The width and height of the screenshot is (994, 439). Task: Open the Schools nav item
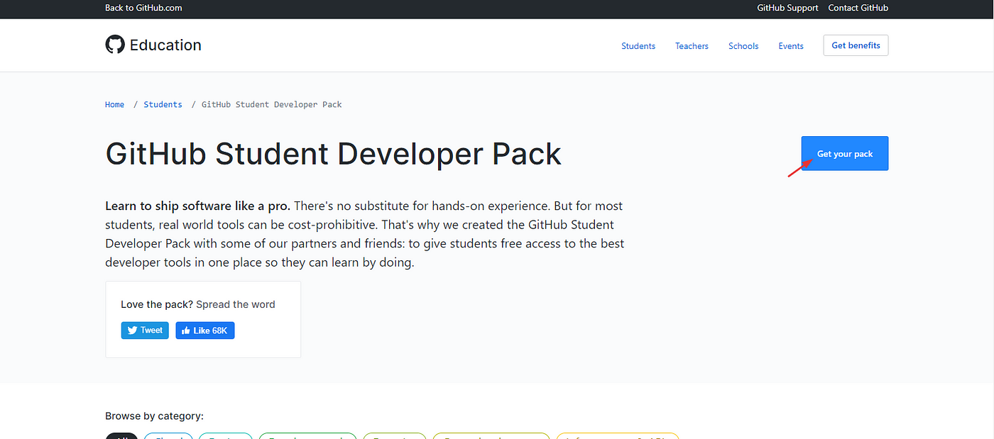(x=743, y=46)
